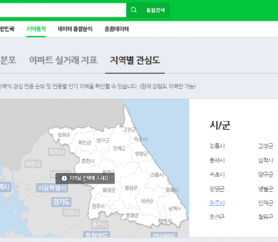Viewport: 278px width, 242px height.
Task: Click 철원군 region on the map
Action: click(64, 134)
